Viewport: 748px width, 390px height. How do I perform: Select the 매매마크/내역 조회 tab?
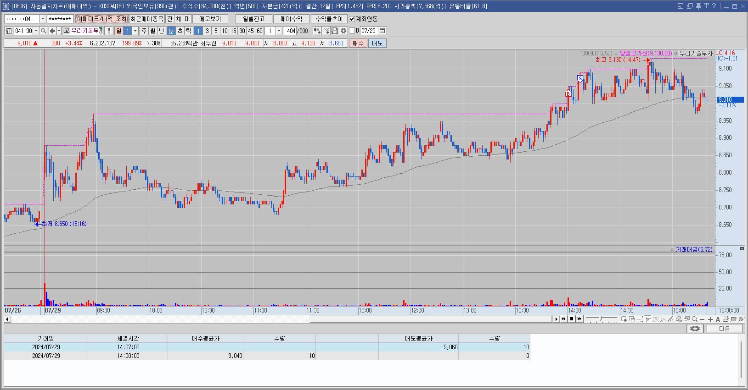click(101, 19)
